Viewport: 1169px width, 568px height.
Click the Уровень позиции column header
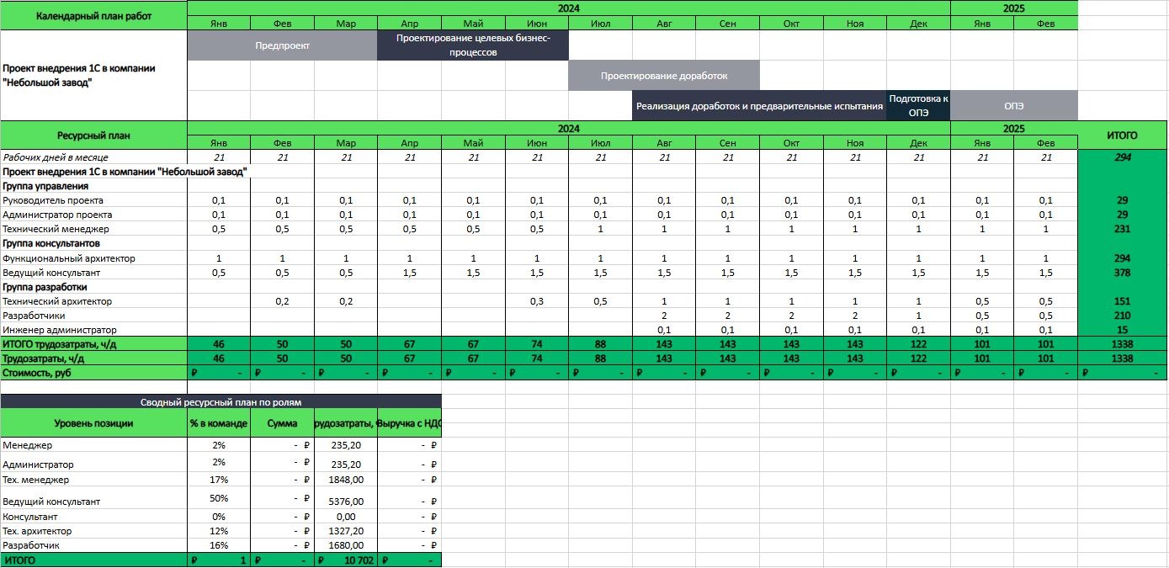93,423
